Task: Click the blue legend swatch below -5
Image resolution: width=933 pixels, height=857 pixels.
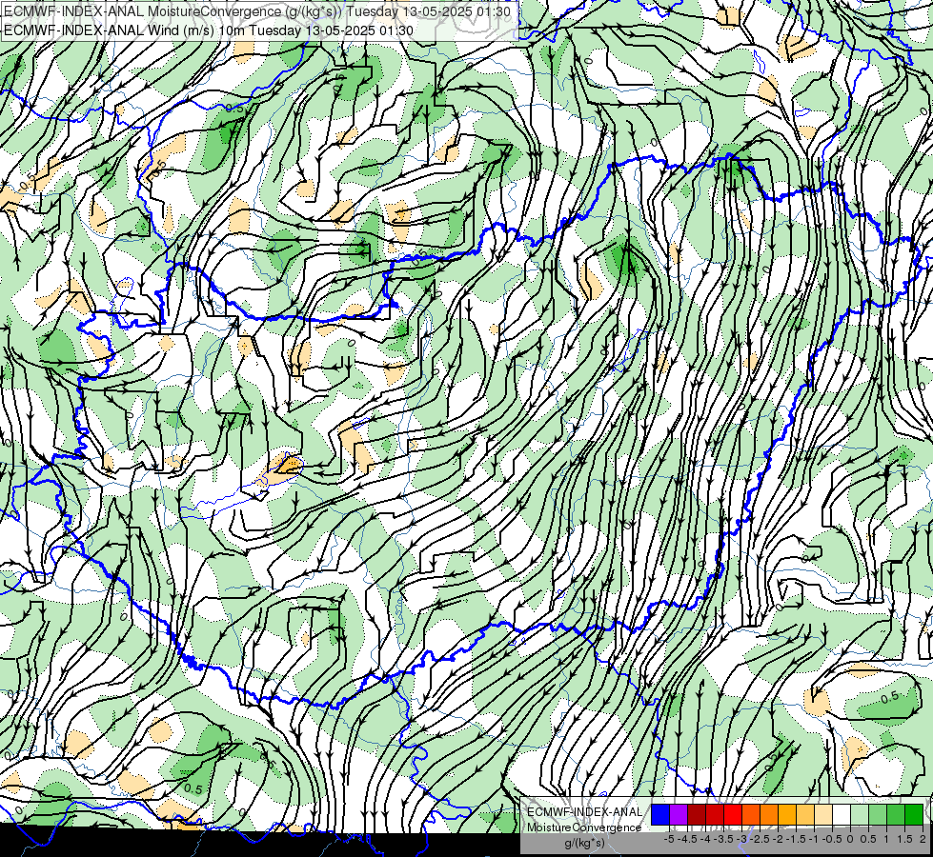Action: 660,814
